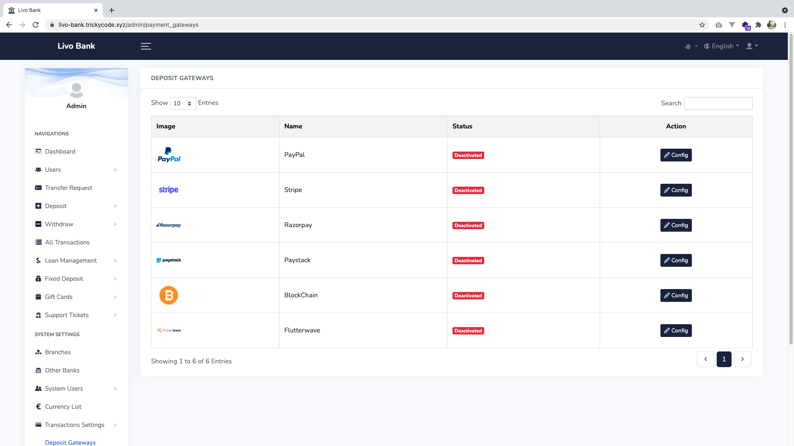Select page 1 in pagination

[x=724, y=359]
